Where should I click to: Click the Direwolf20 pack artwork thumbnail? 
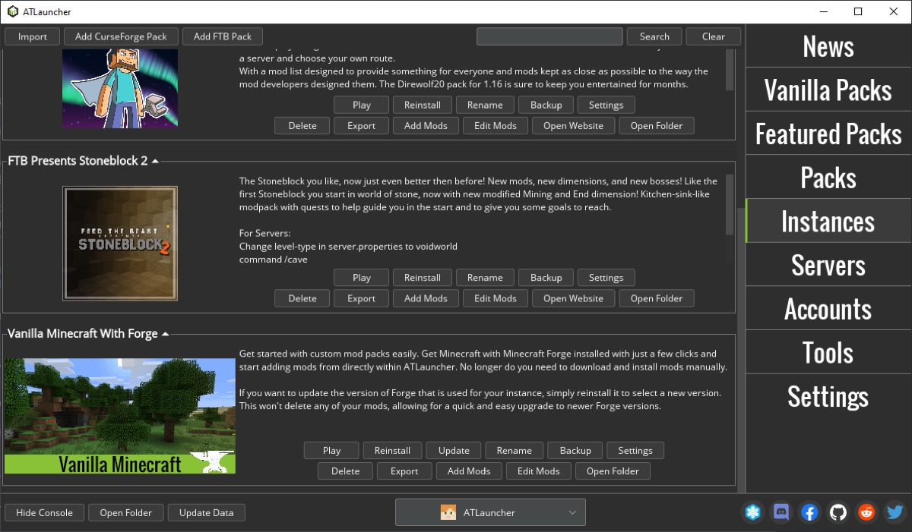click(x=120, y=89)
